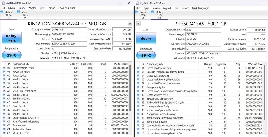Viewport: 268px width, 137px height.
Task: Click 'Liczba włączeń dysku' value 341 razy
Action: click(122, 44)
